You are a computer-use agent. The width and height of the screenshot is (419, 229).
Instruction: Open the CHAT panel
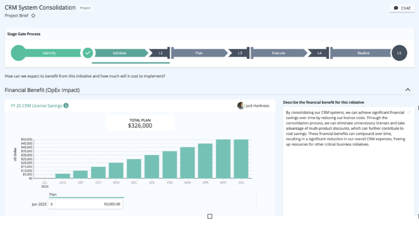[x=402, y=8]
